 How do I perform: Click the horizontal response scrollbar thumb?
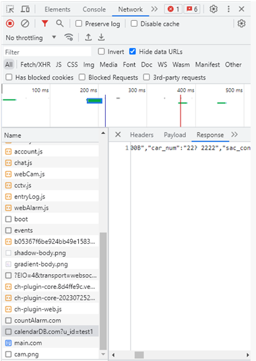point(139,355)
